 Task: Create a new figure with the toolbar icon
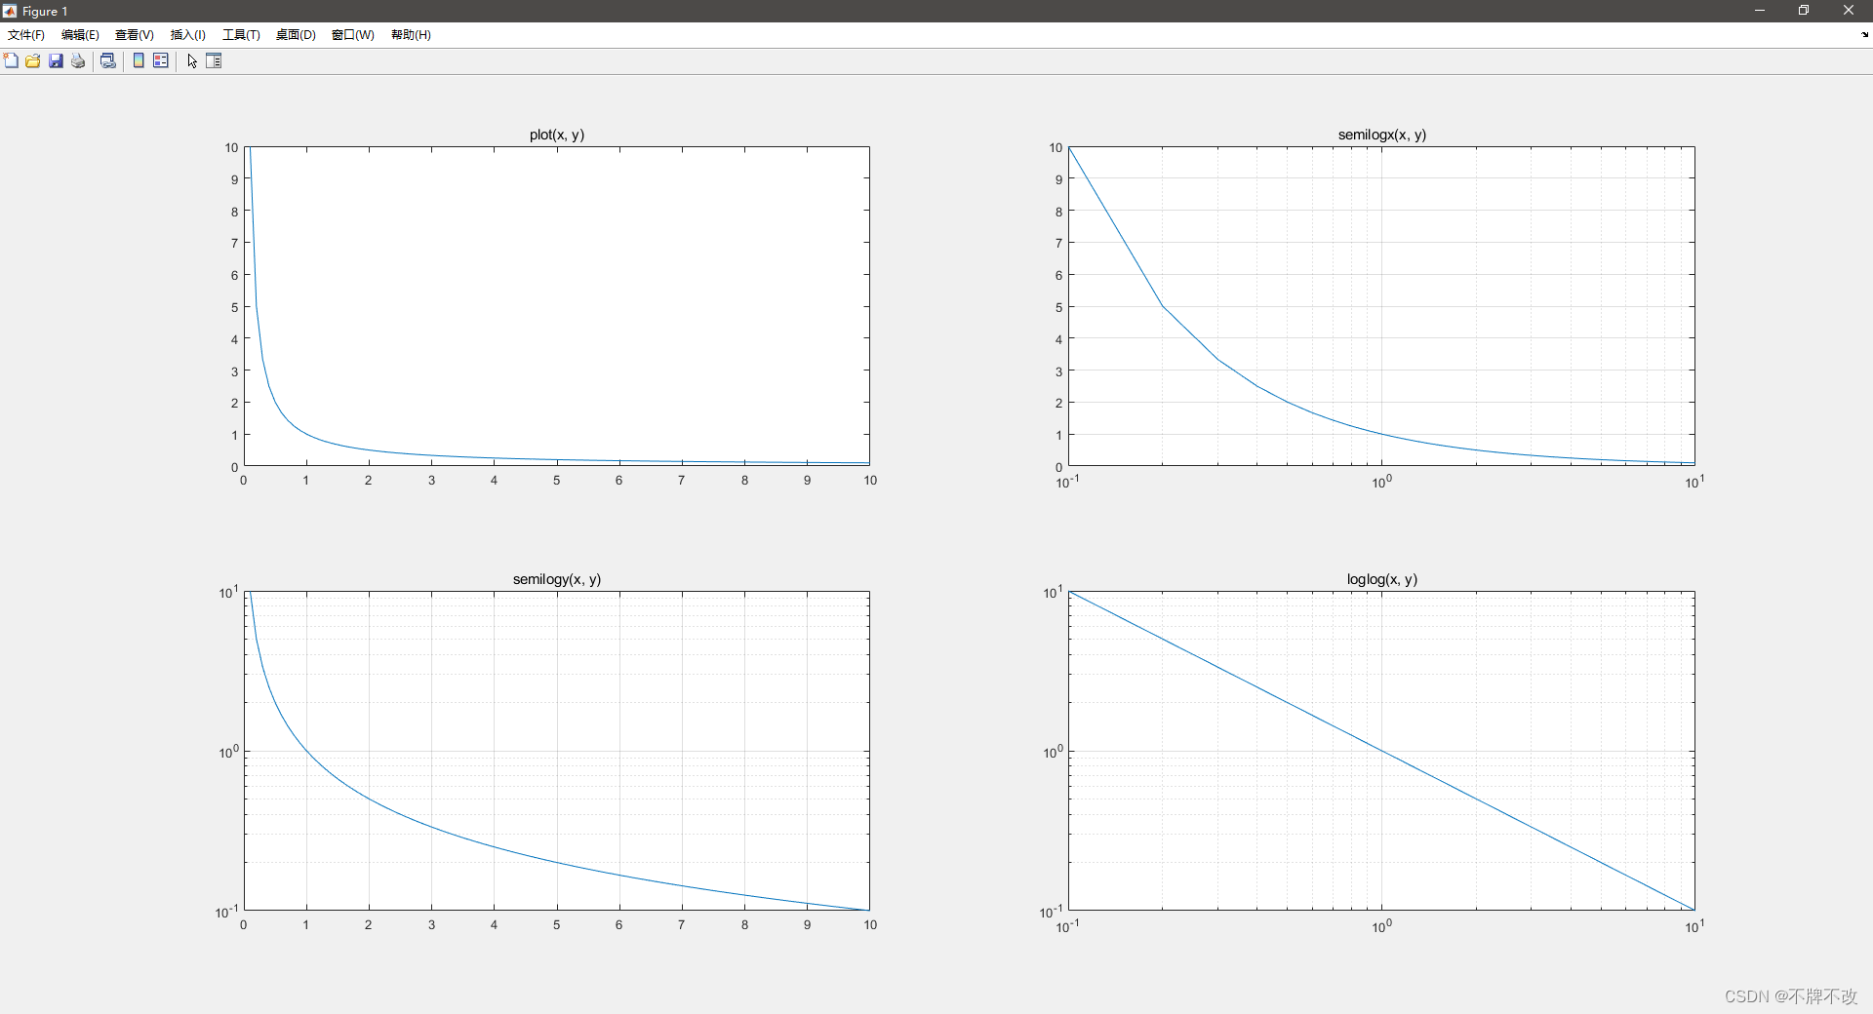point(11,60)
